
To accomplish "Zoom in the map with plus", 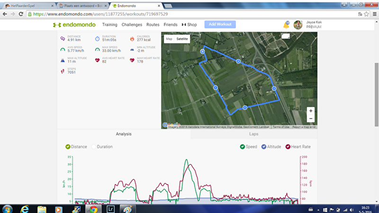I will pos(311,111).
